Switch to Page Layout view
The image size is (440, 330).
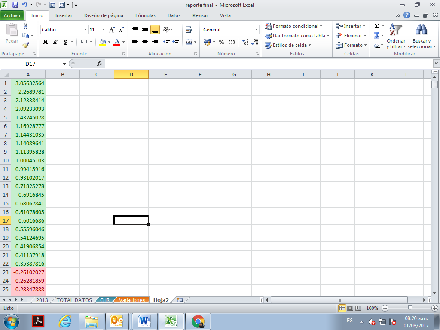coord(350,308)
